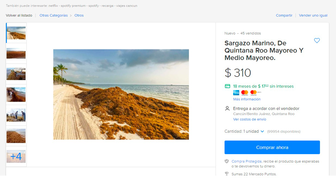The height and width of the screenshot is (178, 336).
Task: Open Otras Categorías breadcrumb
Action: 53,15
